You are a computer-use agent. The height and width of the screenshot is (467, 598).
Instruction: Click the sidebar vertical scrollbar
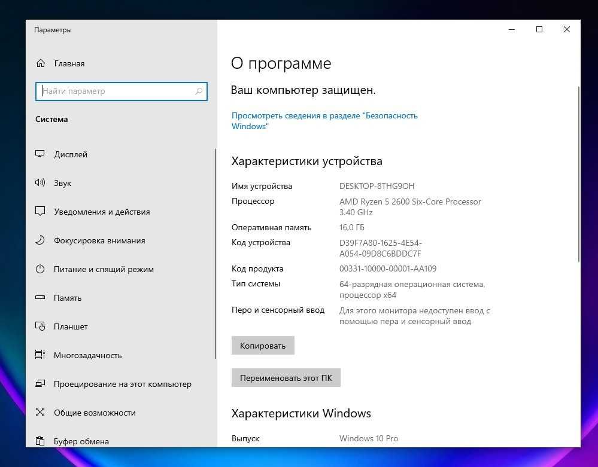coord(215,254)
